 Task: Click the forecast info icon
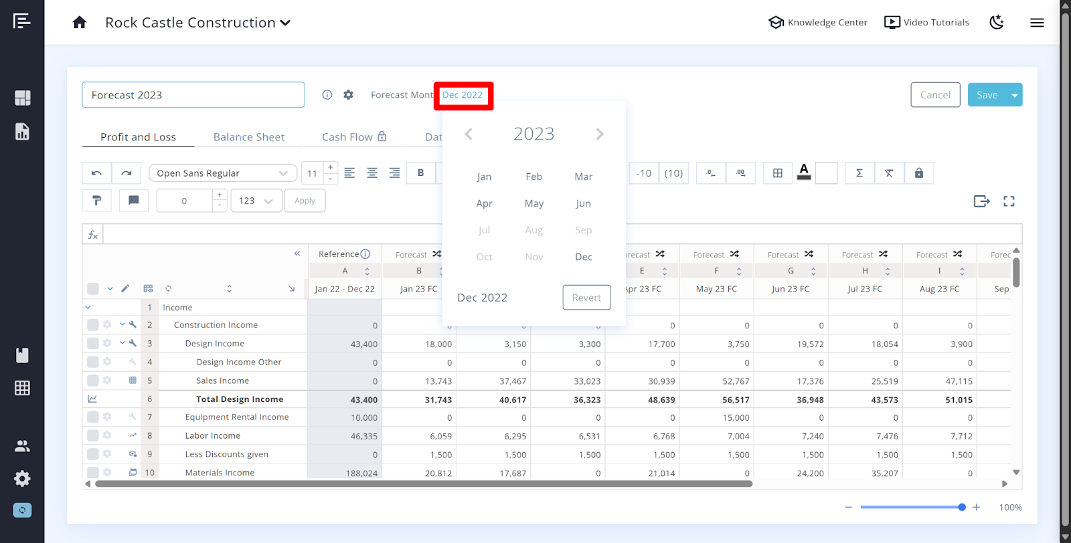(x=327, y=95)
